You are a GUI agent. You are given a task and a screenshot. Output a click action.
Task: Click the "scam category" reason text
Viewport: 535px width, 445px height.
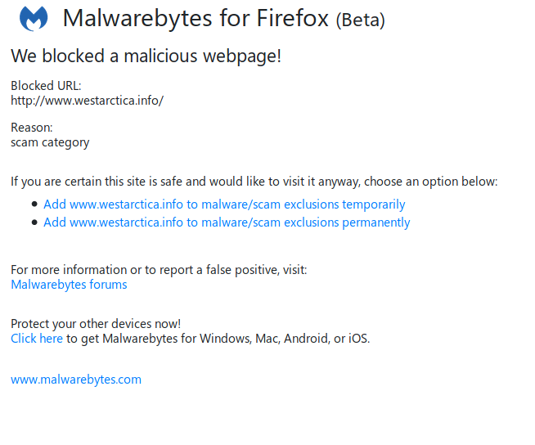pos(50,142)
